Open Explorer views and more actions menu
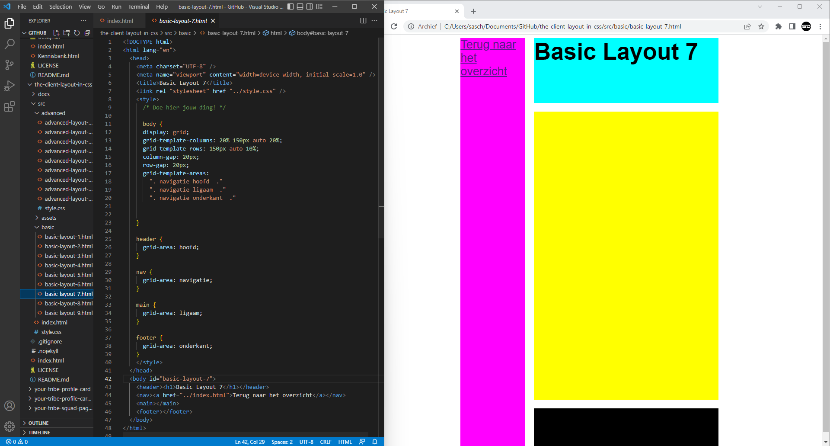830x446 pixels. click(83, 21)
